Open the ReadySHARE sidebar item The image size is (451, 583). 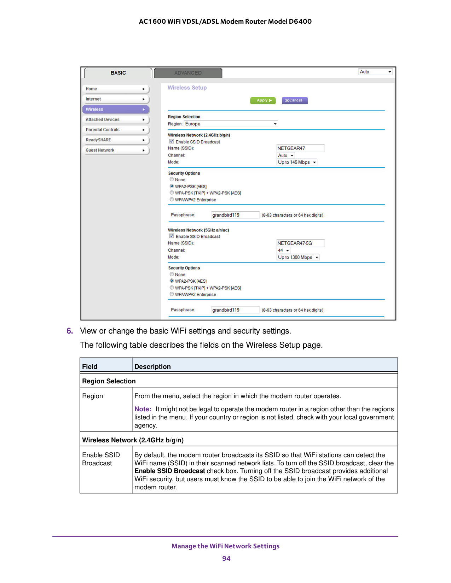coord(115,140)
